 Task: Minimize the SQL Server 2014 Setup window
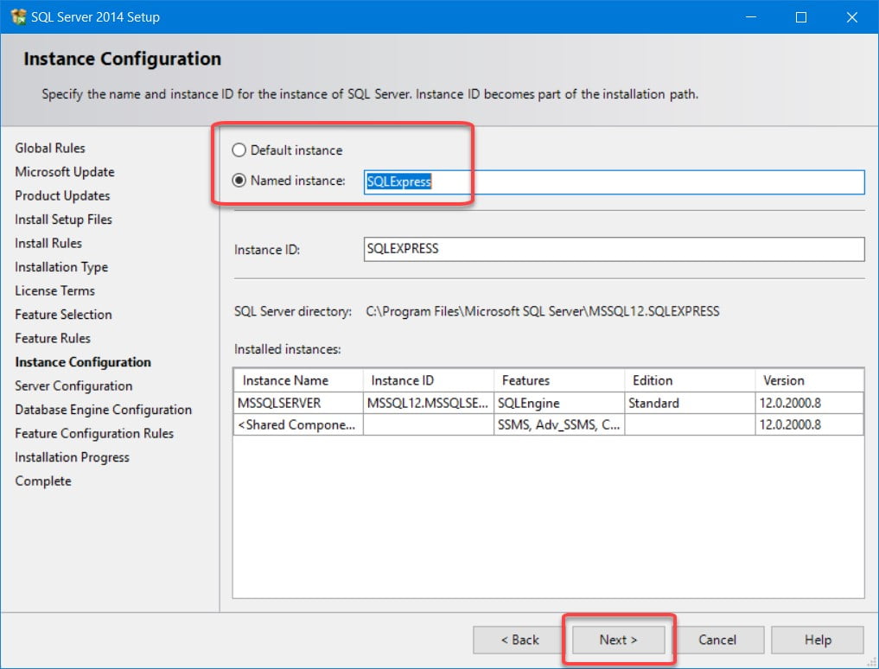click(751, 16)
